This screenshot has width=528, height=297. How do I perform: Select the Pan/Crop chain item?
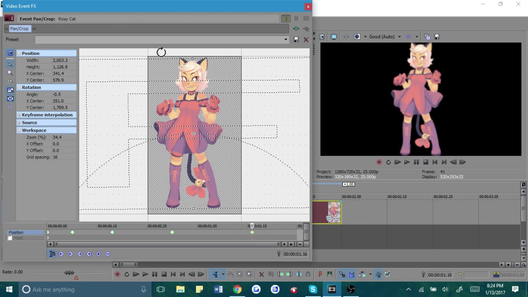click(x=19, y=28)
